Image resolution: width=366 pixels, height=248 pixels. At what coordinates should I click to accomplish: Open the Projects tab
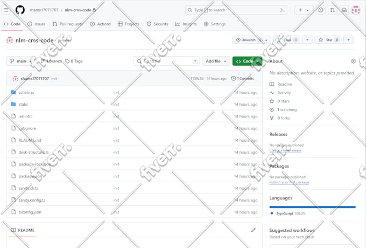tap(129, 24)
